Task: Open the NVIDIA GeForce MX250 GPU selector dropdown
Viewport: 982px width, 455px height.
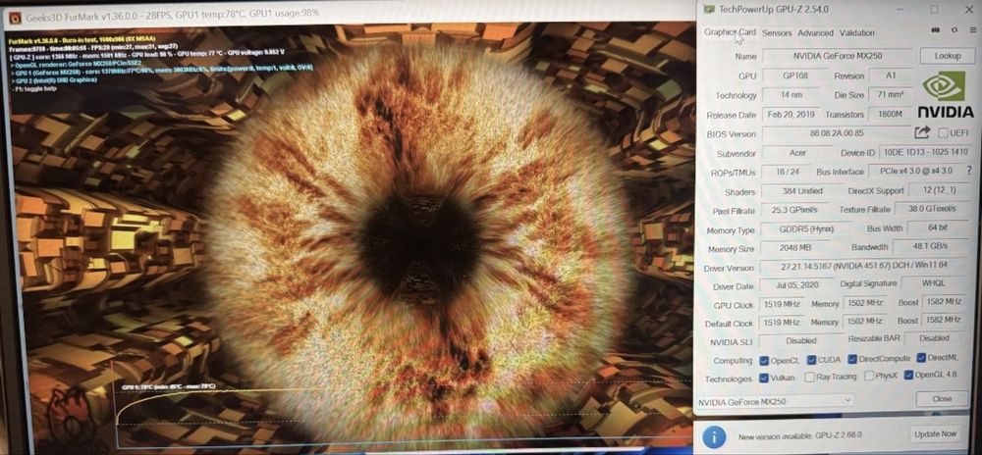Action: [x=775, y=401]
